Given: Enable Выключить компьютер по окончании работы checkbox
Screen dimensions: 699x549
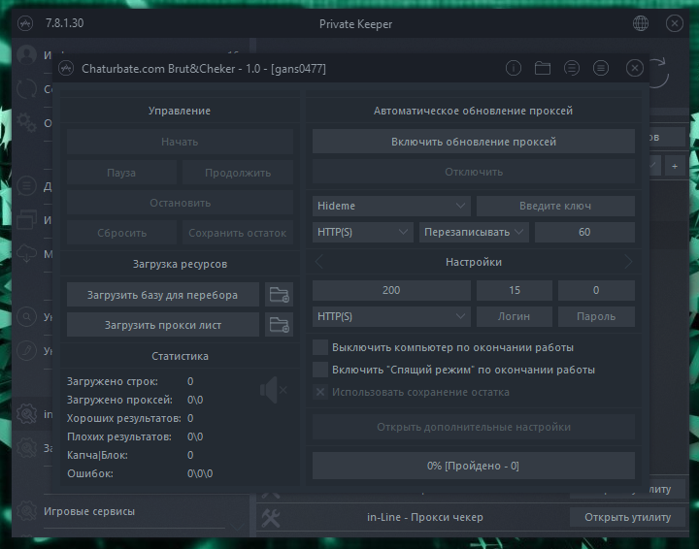Looking at the screenshot, I should (320, 346).
